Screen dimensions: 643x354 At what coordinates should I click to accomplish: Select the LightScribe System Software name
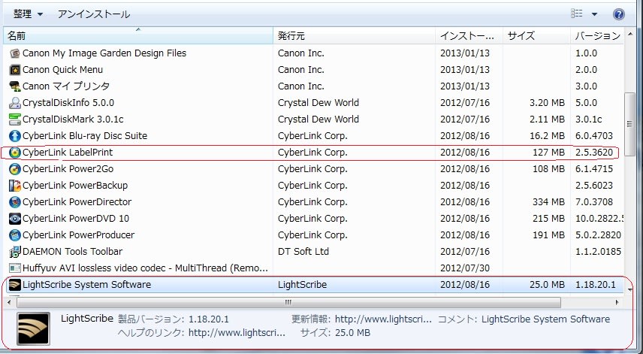pos(86,285)
